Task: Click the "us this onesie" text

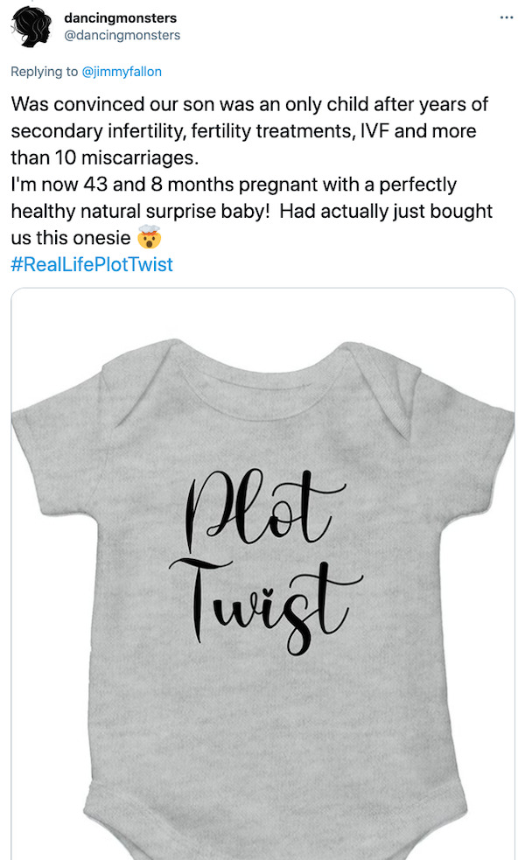Action: 70,238
